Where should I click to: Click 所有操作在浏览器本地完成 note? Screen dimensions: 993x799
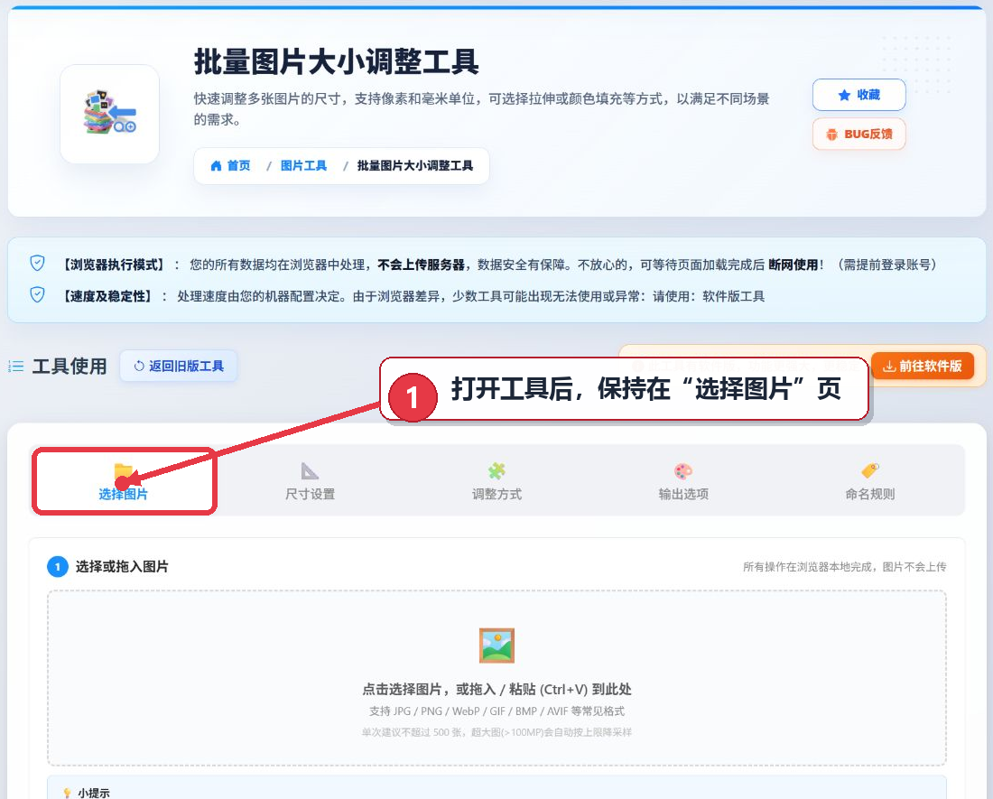pyautogui.click(x=844, y=567)
